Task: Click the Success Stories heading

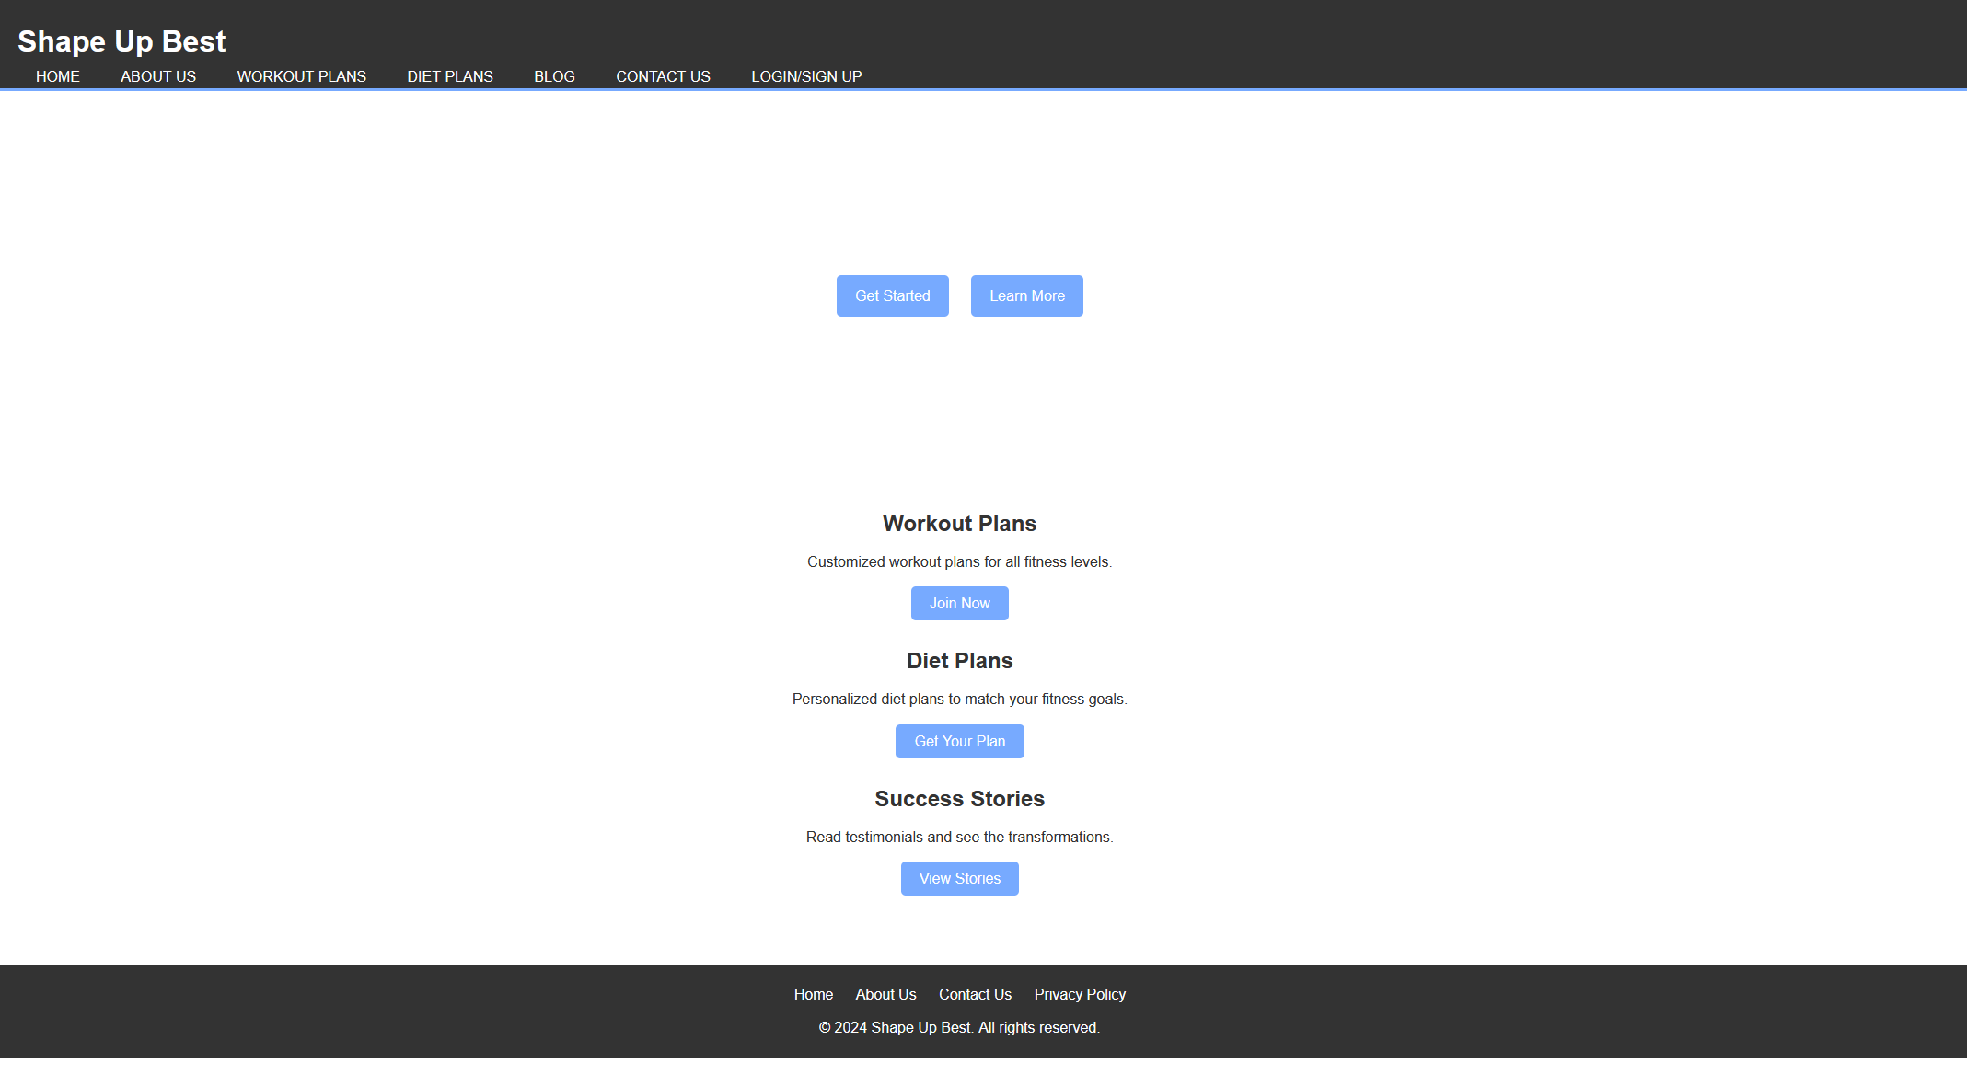Action: click(959, 799)
